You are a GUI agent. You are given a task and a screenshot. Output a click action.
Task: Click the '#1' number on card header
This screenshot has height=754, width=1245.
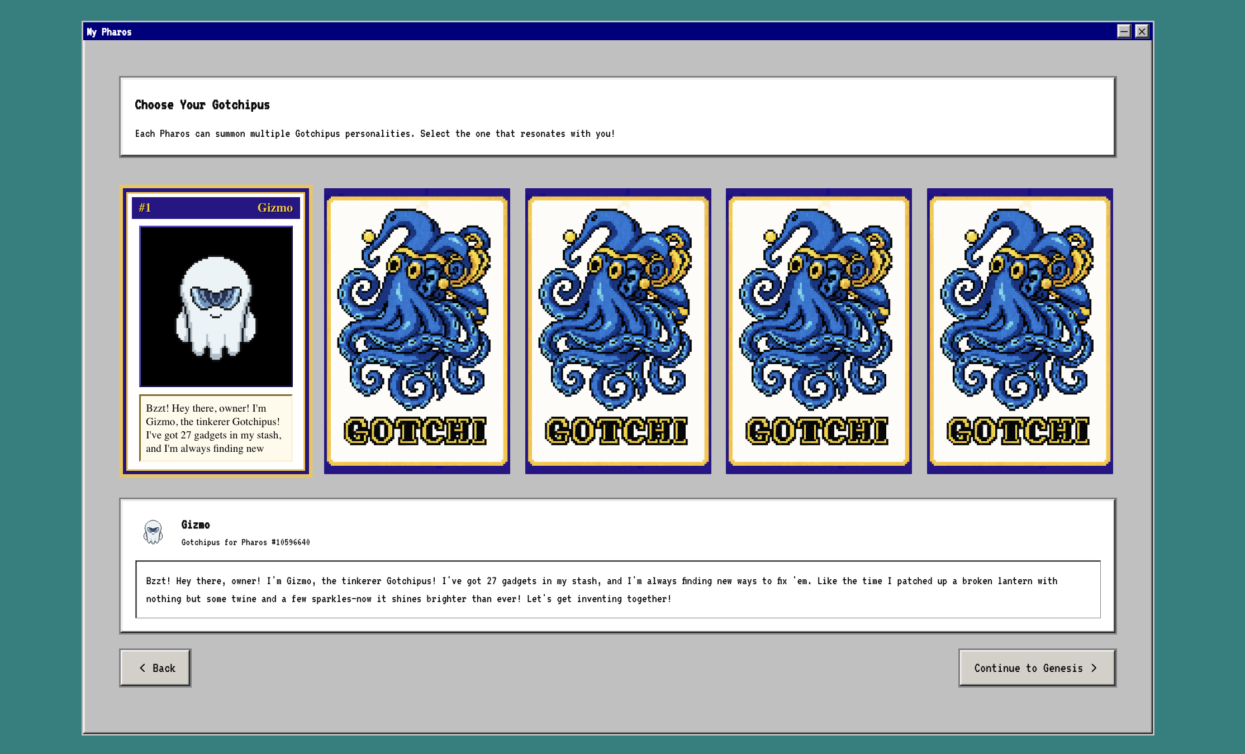[x=145, y=208]
